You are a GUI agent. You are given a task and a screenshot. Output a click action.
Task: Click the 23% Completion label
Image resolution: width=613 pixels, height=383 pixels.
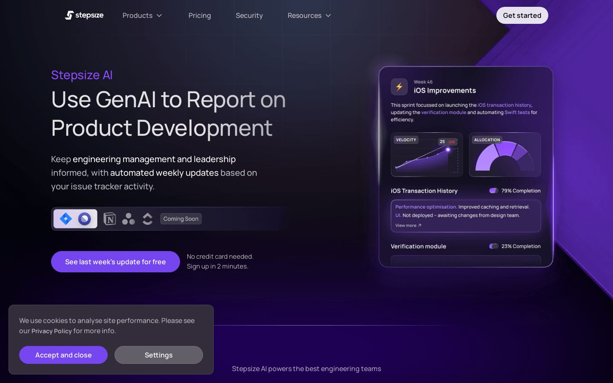521,246
